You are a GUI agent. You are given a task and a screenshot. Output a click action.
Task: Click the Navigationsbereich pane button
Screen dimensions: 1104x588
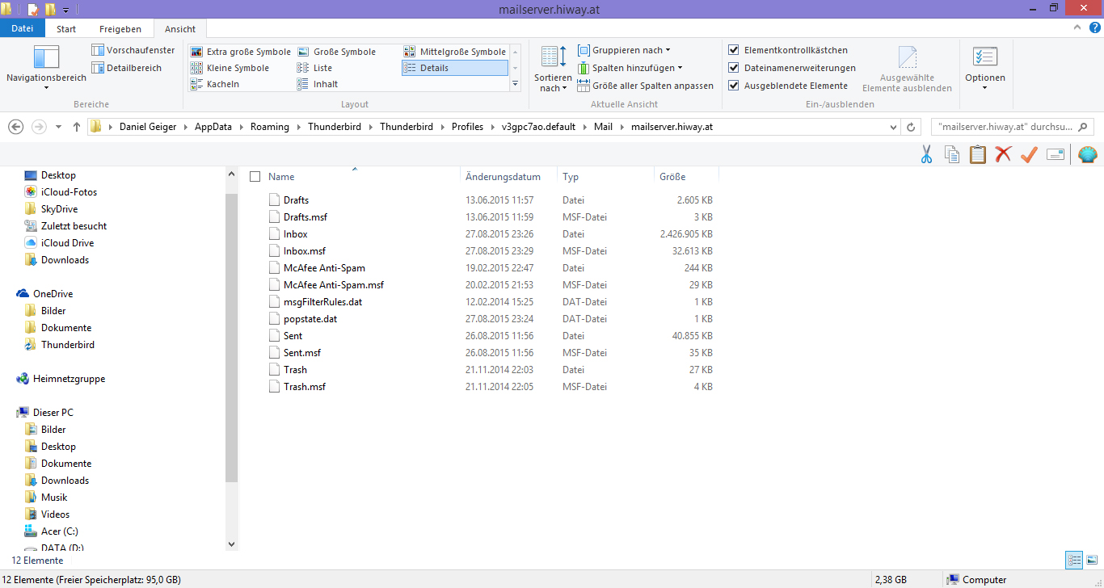point(46,69)
